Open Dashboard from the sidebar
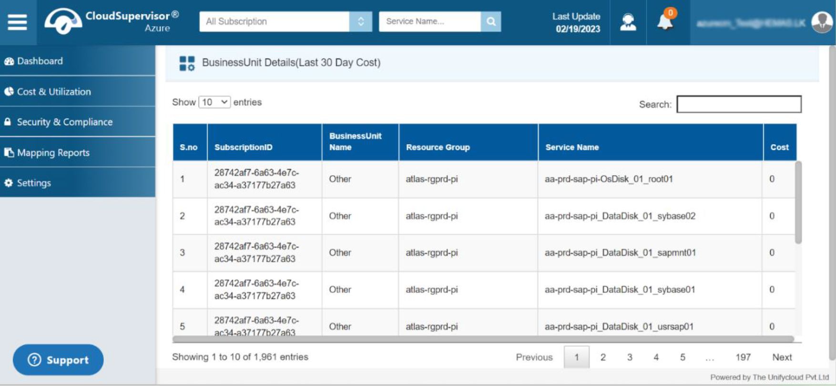Image resolution: width=836 pixels, height=386 pixels. coord(78,61)
